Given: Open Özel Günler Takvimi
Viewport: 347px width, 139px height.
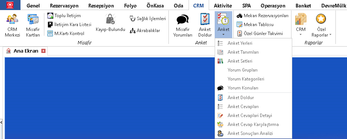Looking at the screenshot, I should [260, 34].
